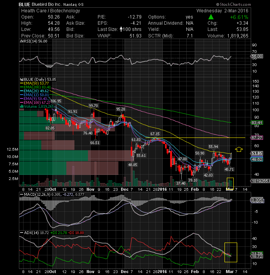Click the 55.94 peak price label

click(x=213, y=147)
